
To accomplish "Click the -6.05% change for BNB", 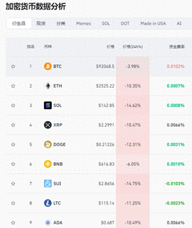I will pos(133,164).
